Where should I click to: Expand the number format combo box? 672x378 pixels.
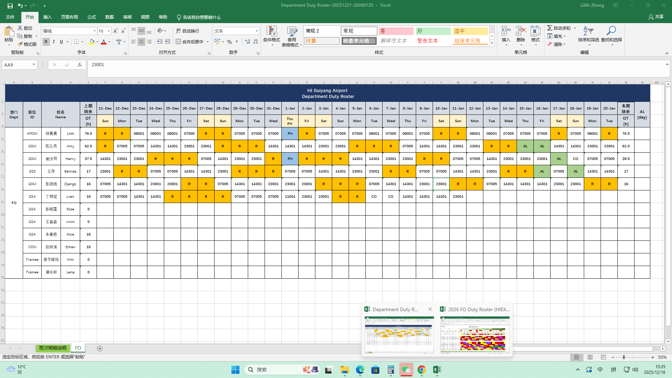click(257, 31)
